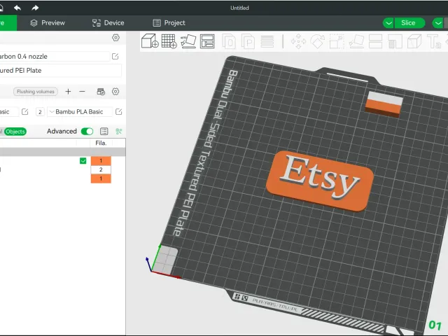Open the Device tab

point(108,23)
